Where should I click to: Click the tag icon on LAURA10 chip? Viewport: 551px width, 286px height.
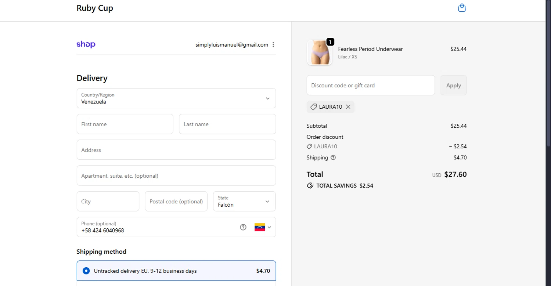pyautogui.click(x=313, y=107)
